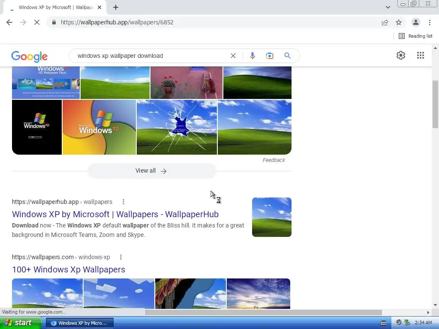Bookmark this page with the star icon
Viewport: 439px width, 329px height.
399,22
